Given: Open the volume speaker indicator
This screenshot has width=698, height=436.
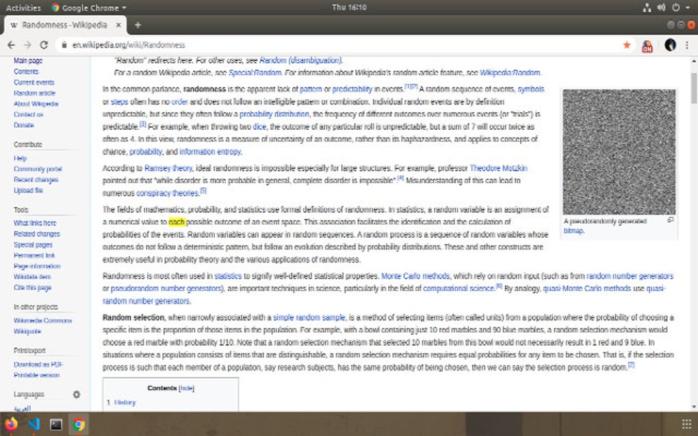Looking at the screenshot, I should tap(661, 8).
